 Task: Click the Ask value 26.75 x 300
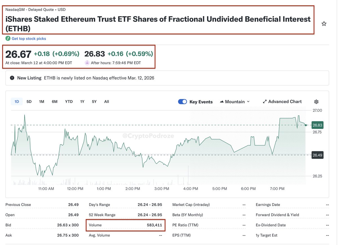(68, 235)
